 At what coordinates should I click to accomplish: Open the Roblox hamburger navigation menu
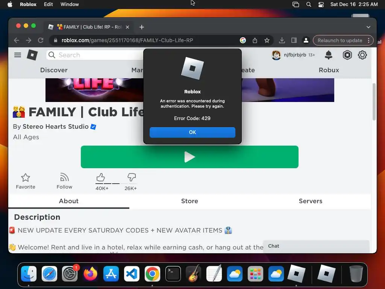click(x=18, y=55)
